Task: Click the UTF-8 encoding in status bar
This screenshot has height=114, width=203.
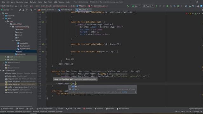Action: (189, 111)
